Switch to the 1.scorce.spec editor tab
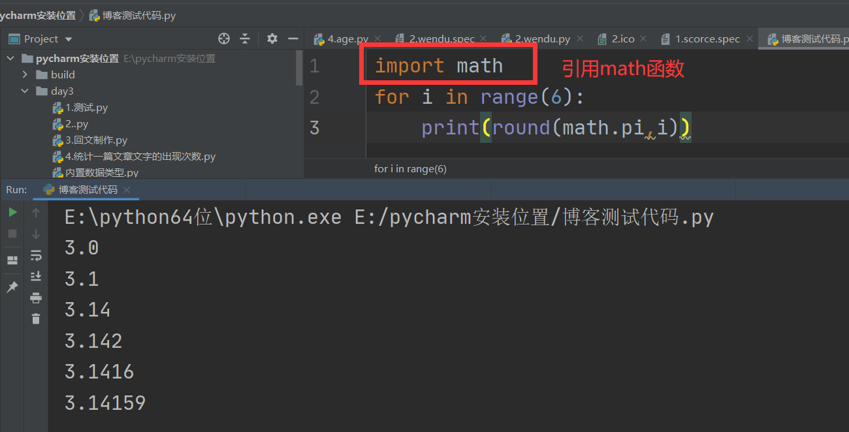 pyautogui.click(x=707, y=39)
